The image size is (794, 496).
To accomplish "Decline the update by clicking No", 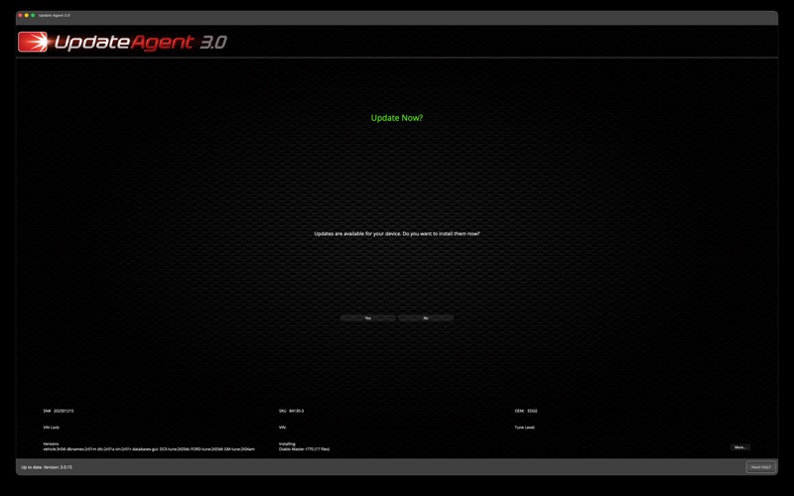I will coord(426,317).
